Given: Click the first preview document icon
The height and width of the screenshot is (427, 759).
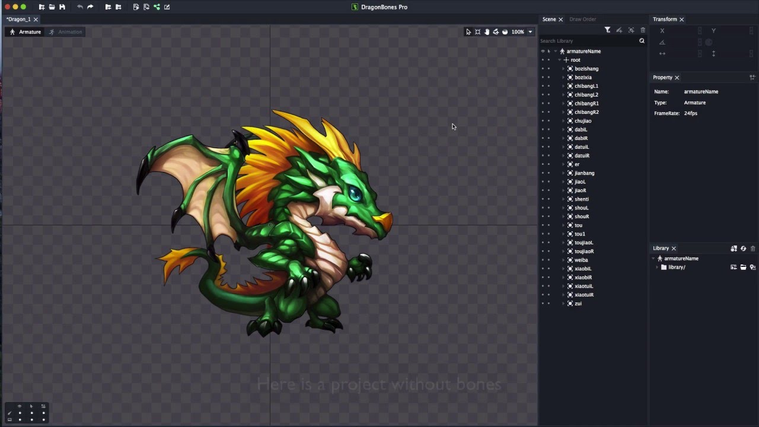Looking at the screenshot, I should (x=136, y=7).
